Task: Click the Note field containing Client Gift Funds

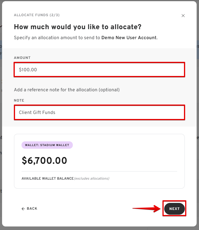Action: [x=99, y=112]
